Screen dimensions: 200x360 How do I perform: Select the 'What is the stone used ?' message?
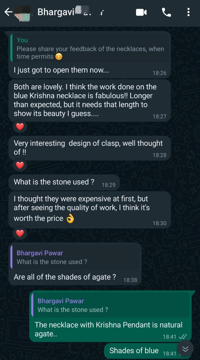pyautogui.click(x=54, y=182)
